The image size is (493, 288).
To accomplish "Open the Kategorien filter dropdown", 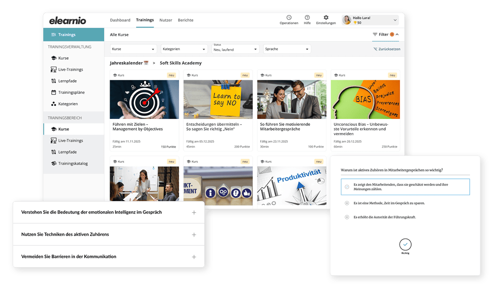I will (184, 49).
